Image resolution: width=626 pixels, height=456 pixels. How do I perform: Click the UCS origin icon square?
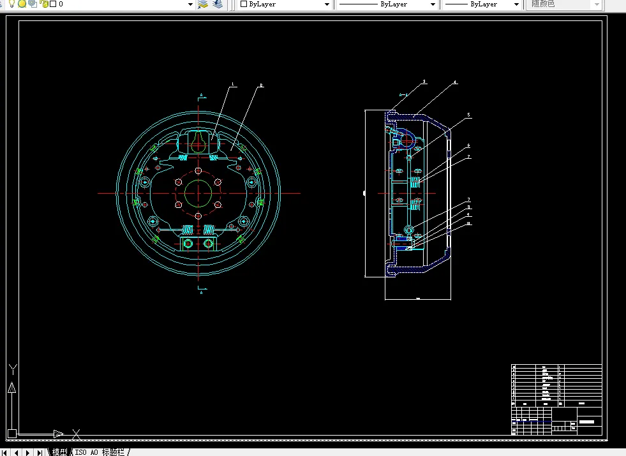coord(12,434)
